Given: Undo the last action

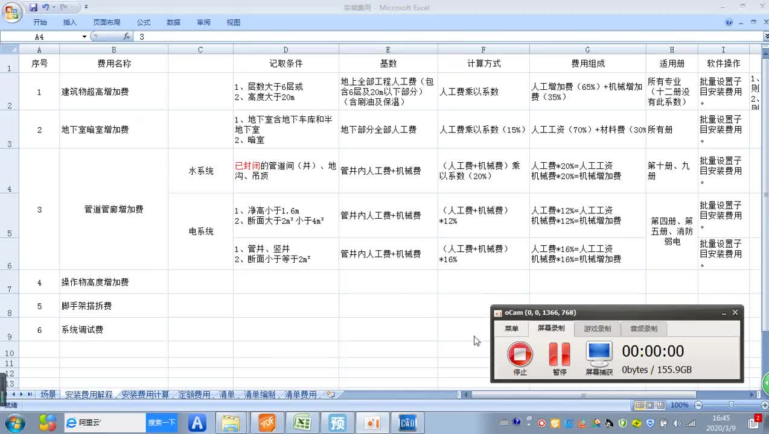Looking at the screenshot, I should (x=45, y=7).
